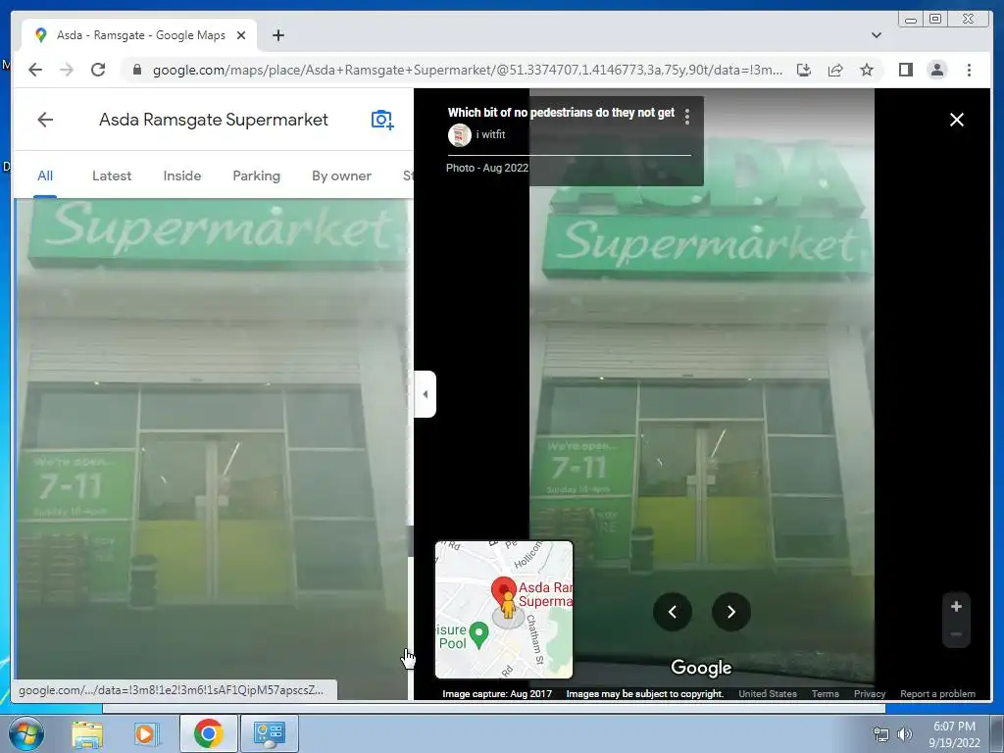
Task: Open a new browser tab
Action: (277, 35)
